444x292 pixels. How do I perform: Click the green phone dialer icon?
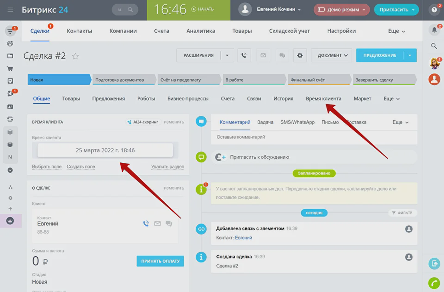434,283
